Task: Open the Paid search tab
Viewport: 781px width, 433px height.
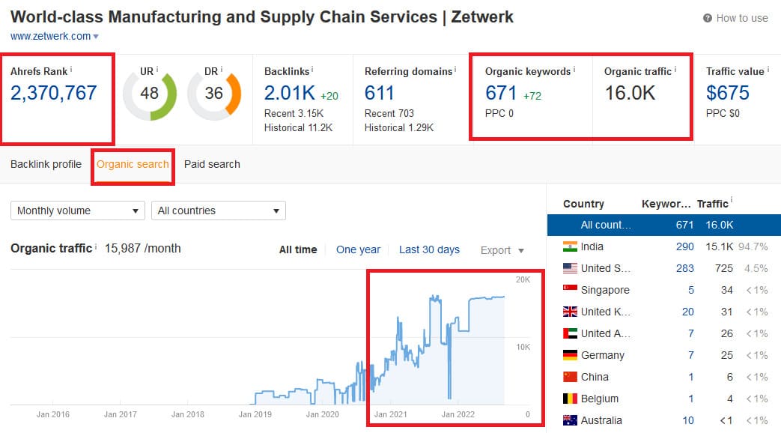Action: click(212, 164)
